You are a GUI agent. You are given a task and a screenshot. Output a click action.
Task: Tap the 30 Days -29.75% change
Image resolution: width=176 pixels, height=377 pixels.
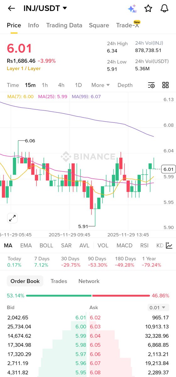(x=70, y=262)
